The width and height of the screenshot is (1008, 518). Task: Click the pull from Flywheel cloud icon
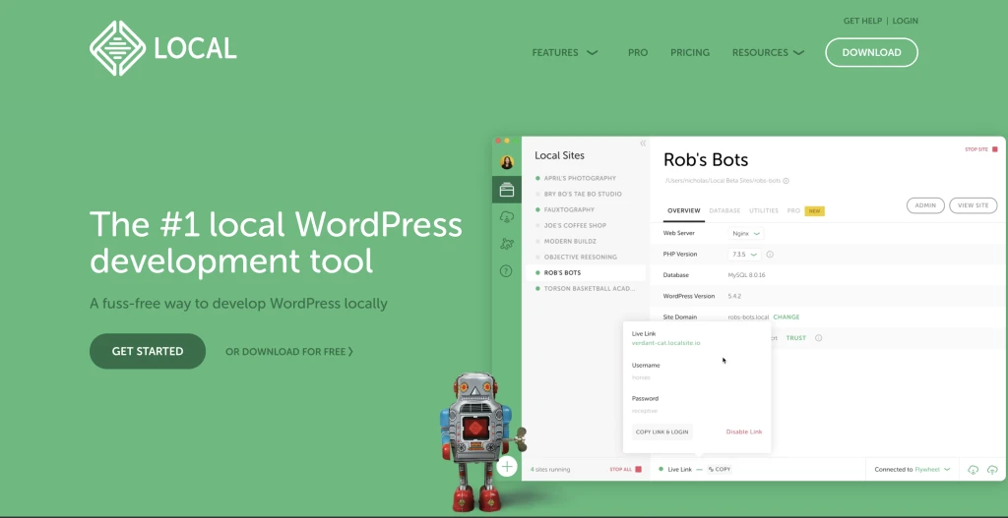click(973, 470)
